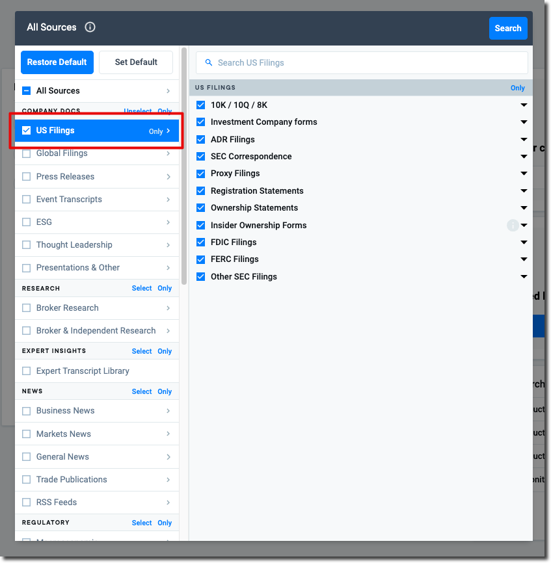The image size is (551, 563).
Task: Click the info icon beside All Sources title
Action: [90, 27]
